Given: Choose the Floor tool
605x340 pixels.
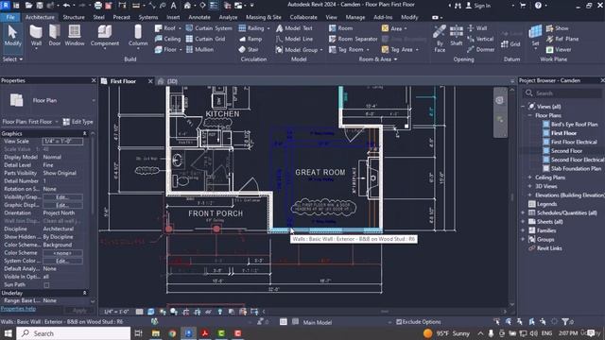Looking at the screenshot, I should point(166,50).
